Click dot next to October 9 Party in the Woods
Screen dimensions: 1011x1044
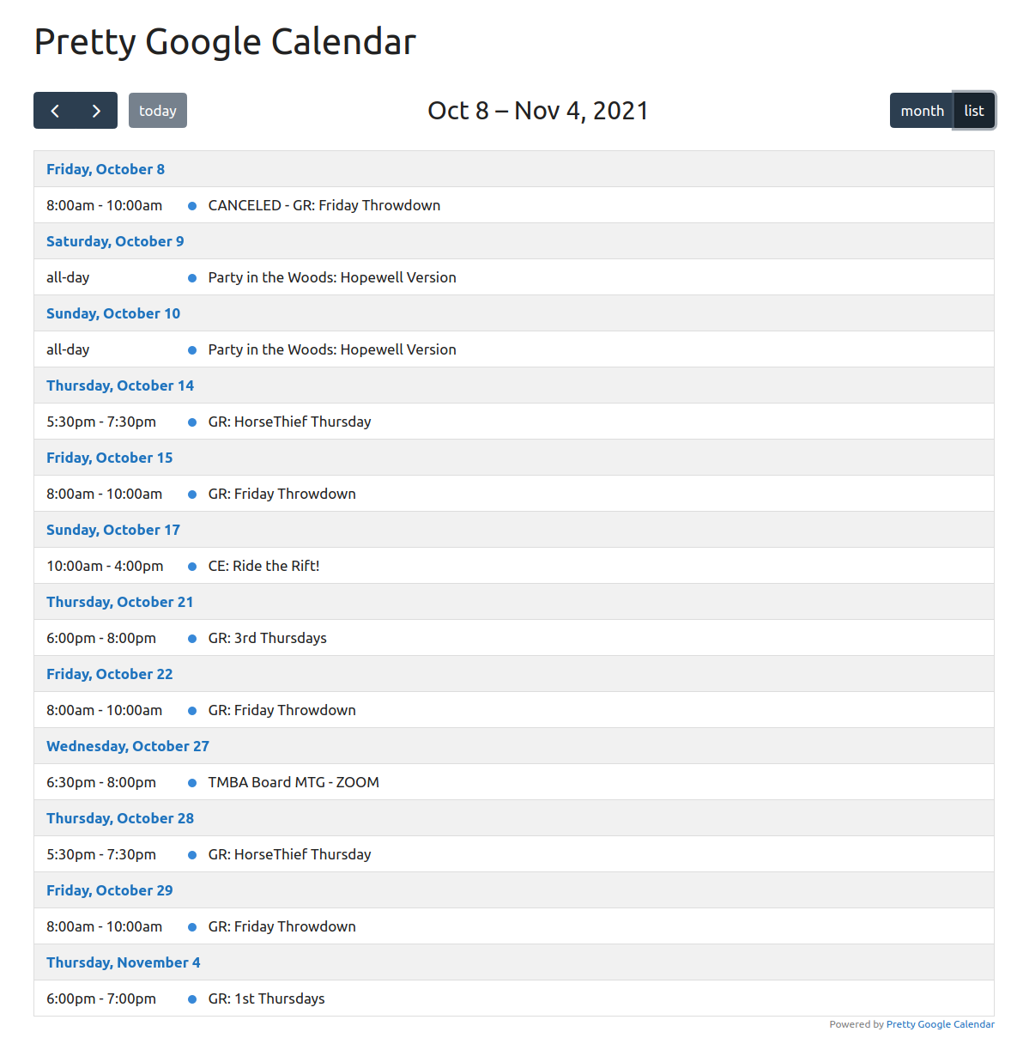click(192, 278)
